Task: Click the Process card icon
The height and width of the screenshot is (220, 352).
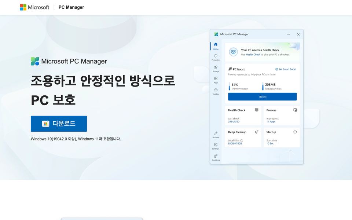Action: [295, 110]
